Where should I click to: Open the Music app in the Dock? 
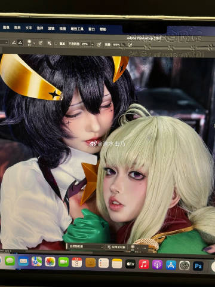pos(144,264)
